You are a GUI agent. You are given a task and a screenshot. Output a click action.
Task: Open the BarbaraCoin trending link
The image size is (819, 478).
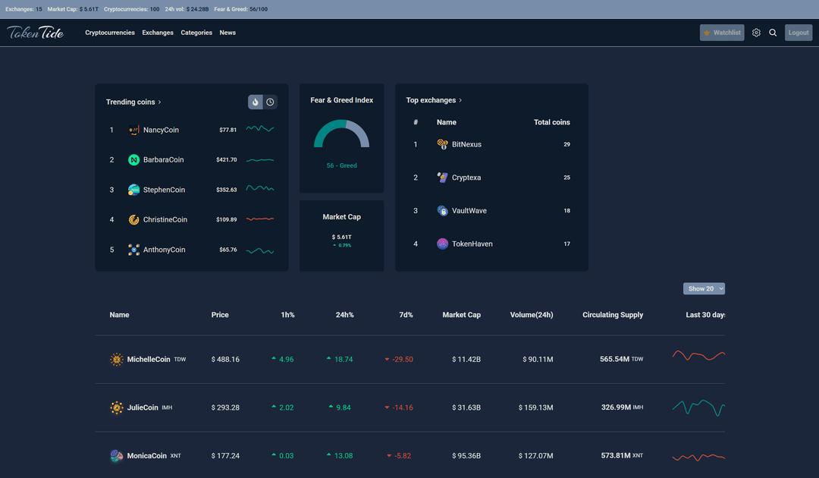tap(163, 160)
